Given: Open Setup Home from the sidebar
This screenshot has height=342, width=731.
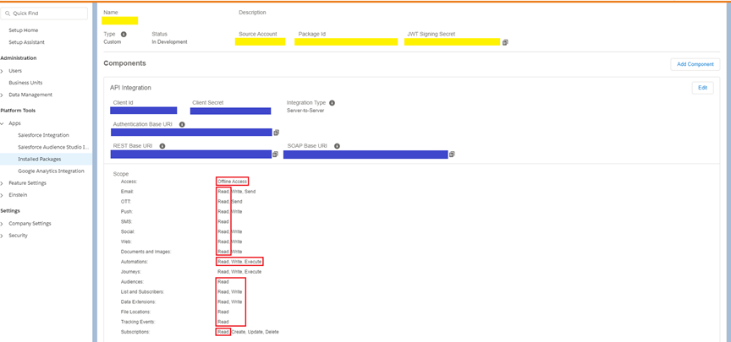Looking at the screenshot, I should point(23,30).
